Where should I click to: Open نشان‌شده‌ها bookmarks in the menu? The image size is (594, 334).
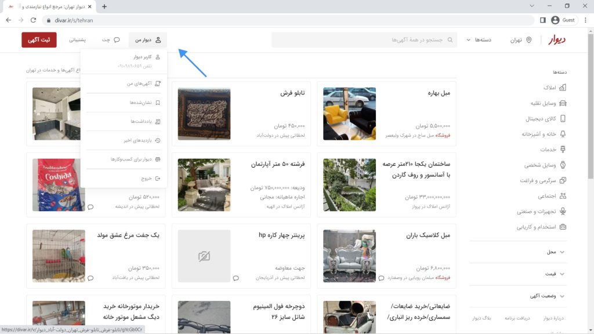[x=124, y=103]
